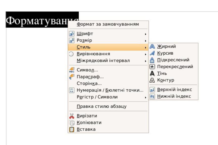The height and width of the screenshot is (145, 218).
Task: Open the Вирівнювання menu entry
Action: pos(108,54)
